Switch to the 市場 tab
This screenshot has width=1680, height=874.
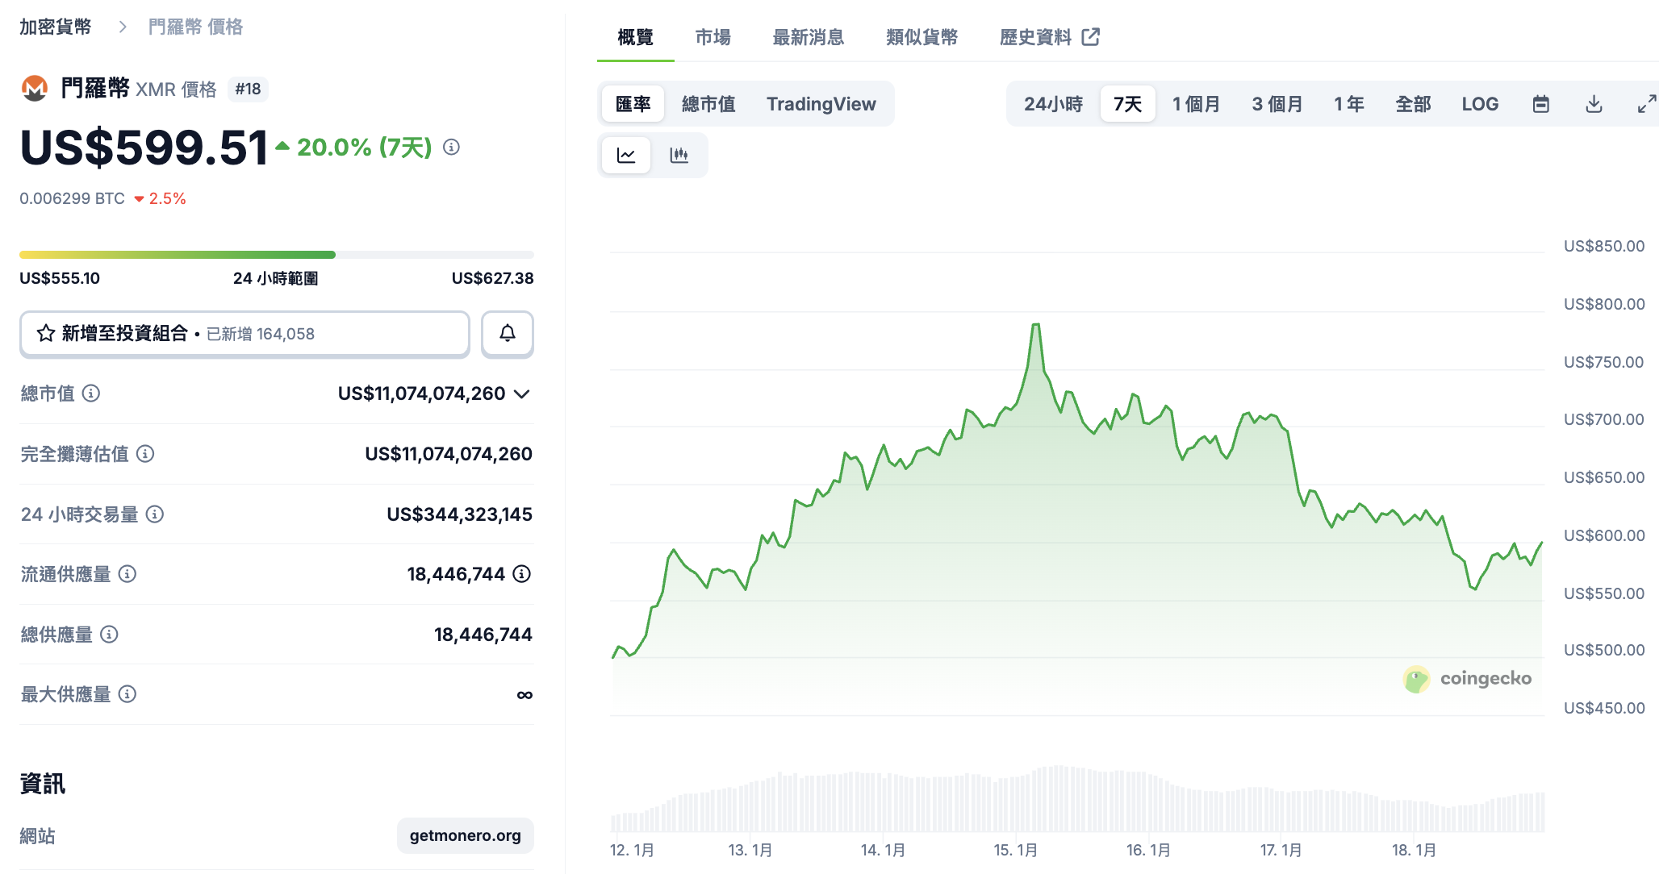(713, 37)
